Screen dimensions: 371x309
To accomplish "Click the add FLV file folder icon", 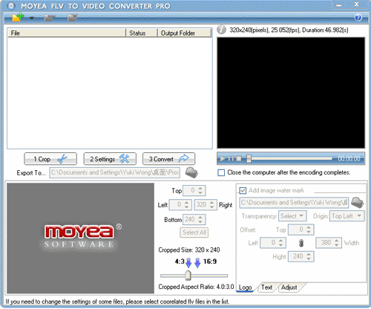I will [x=18, y=18].
